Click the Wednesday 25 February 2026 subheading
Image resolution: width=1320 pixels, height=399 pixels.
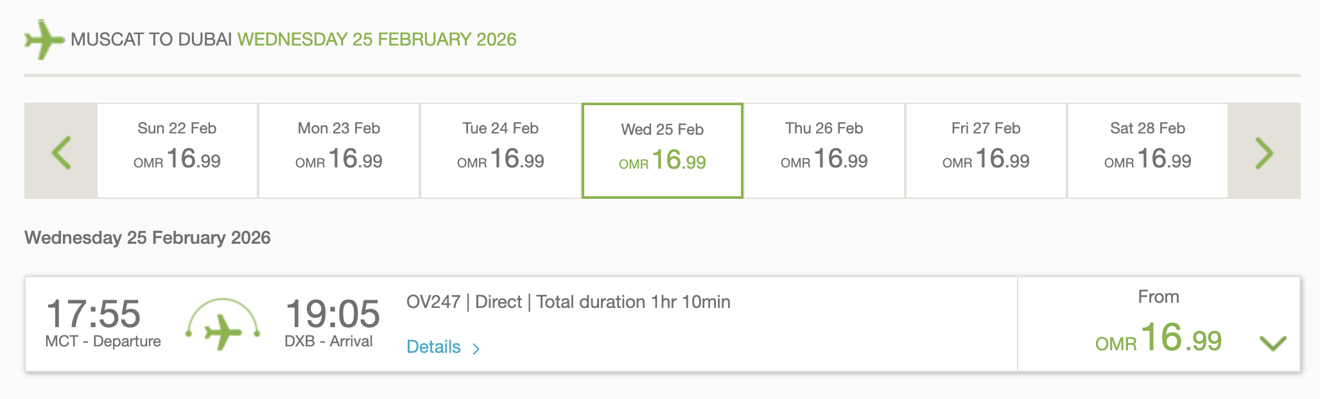[148, 238]
